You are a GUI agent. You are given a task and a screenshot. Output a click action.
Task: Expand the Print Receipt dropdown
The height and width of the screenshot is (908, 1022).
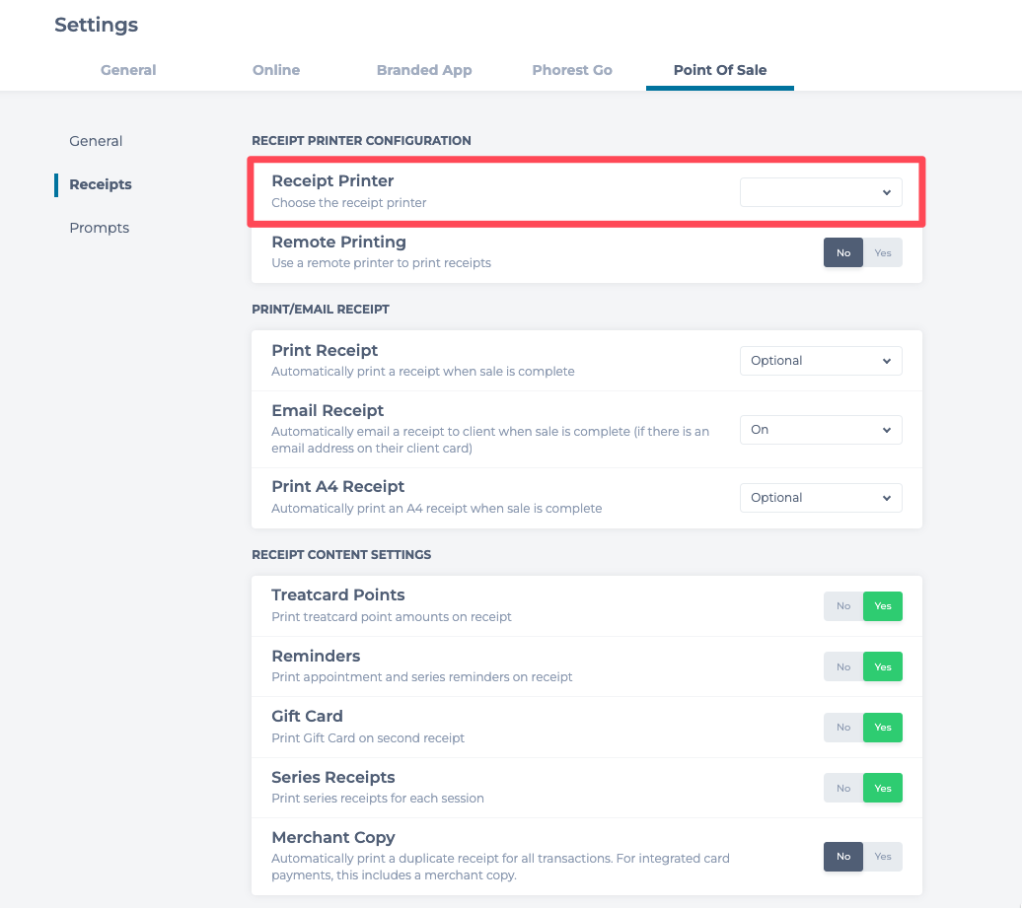pyautogui.click(x=821, y=361)
